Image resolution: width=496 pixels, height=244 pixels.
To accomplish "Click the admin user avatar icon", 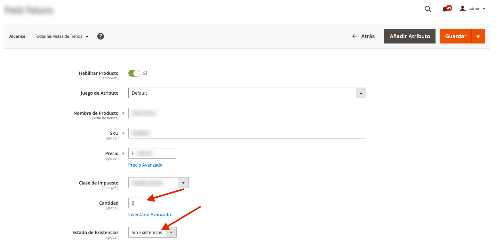I will click(x=462, y=9).
